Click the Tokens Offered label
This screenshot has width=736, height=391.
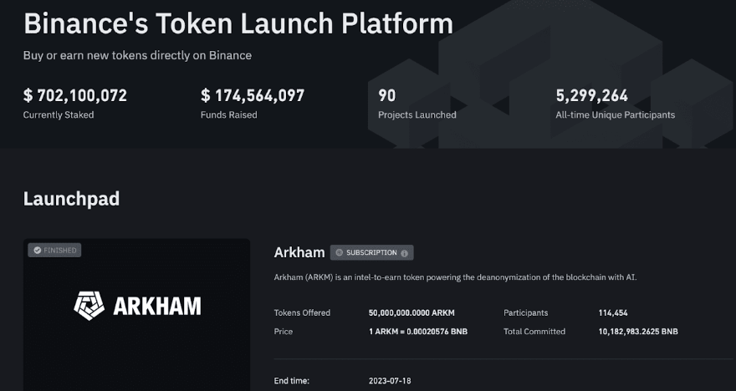click(302, 312)
